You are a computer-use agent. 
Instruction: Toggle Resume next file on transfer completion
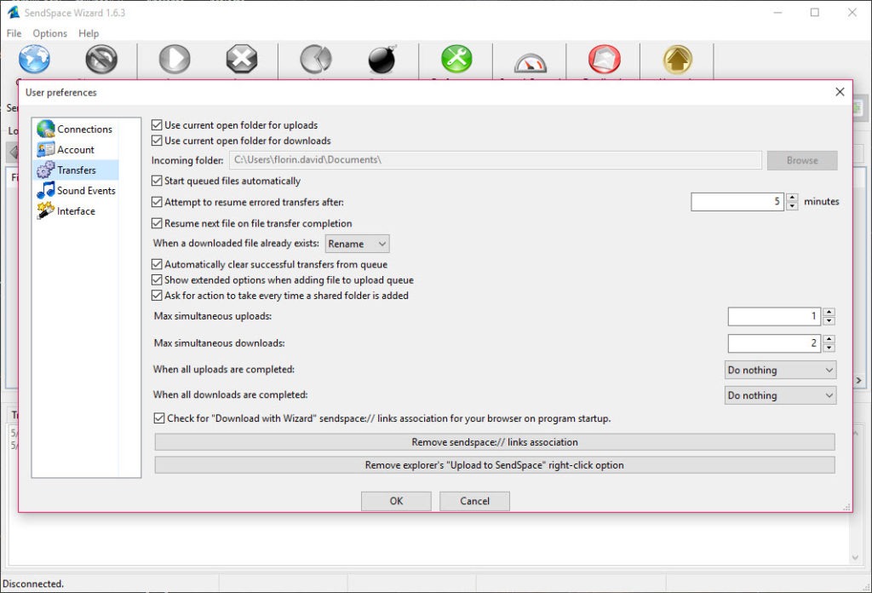[x=157, y=223]
